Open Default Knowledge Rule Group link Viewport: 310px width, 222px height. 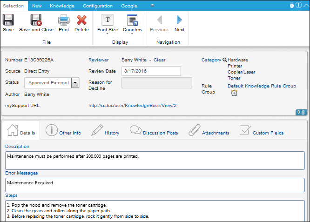pyautogui.click(x=262, y=86)
